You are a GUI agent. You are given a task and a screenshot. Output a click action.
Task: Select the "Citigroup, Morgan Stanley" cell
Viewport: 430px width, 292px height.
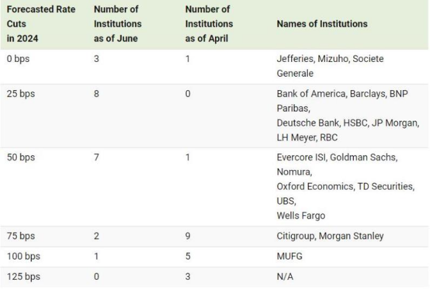point(330,236)
